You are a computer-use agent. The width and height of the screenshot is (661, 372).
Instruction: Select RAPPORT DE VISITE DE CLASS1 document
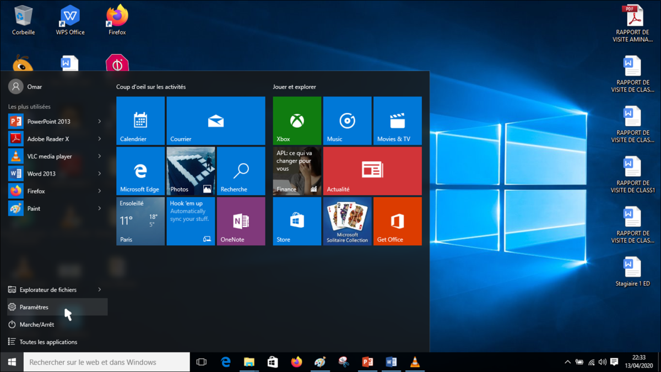[632, 174]
